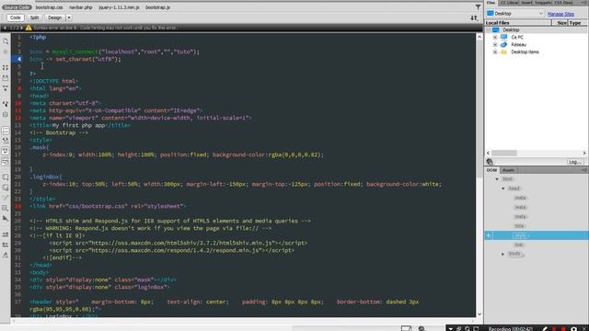Click code line number 4 in gutter
The image size is (589, 331).
tap(18, 59)
